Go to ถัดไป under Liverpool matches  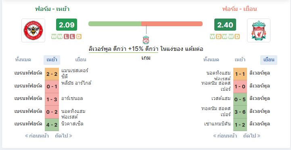(x=252, y=136)
